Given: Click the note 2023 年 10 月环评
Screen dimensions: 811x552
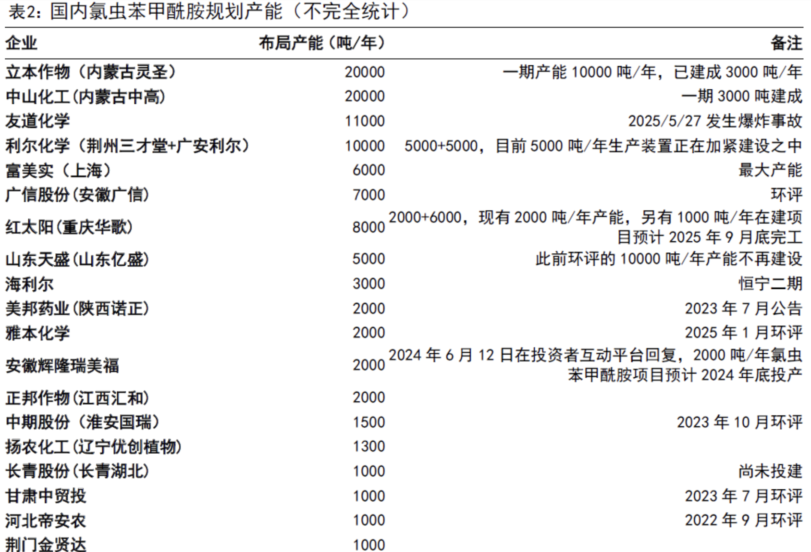Looking at the screenshot, I should click(739, 422).
